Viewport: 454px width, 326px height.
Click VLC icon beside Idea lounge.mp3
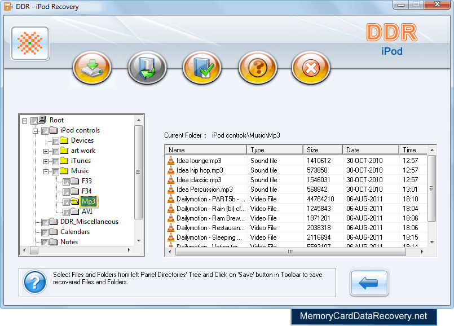171,160
